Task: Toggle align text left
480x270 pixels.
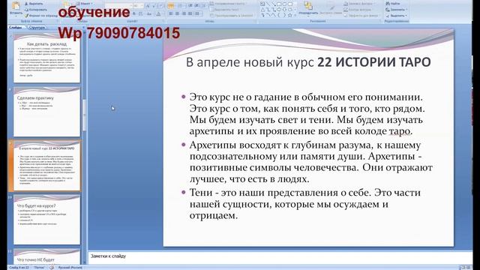Action: point(171,14)
